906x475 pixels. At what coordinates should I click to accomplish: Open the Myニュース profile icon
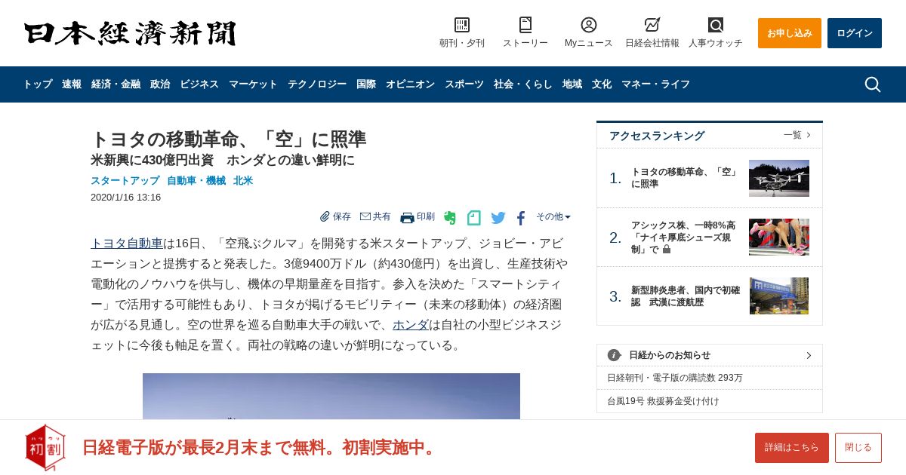pyautogui.click(x=589, y=25)
